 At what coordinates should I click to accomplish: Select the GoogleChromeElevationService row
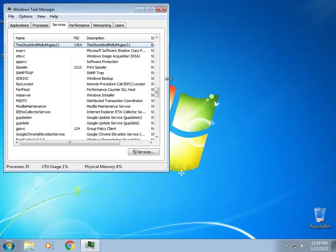coord(84,134)
